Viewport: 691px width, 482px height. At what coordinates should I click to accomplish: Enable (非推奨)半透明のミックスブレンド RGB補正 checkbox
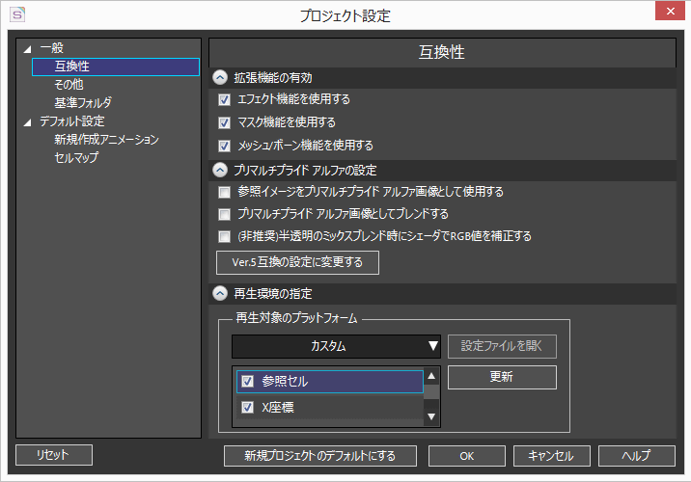click(224, 237)
